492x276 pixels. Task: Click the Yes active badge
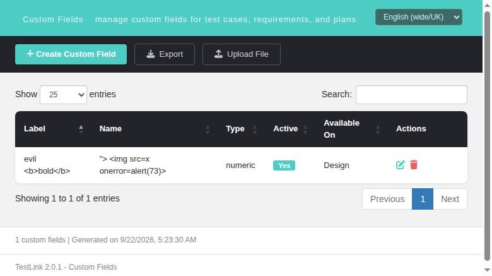[x=284, y=165]
